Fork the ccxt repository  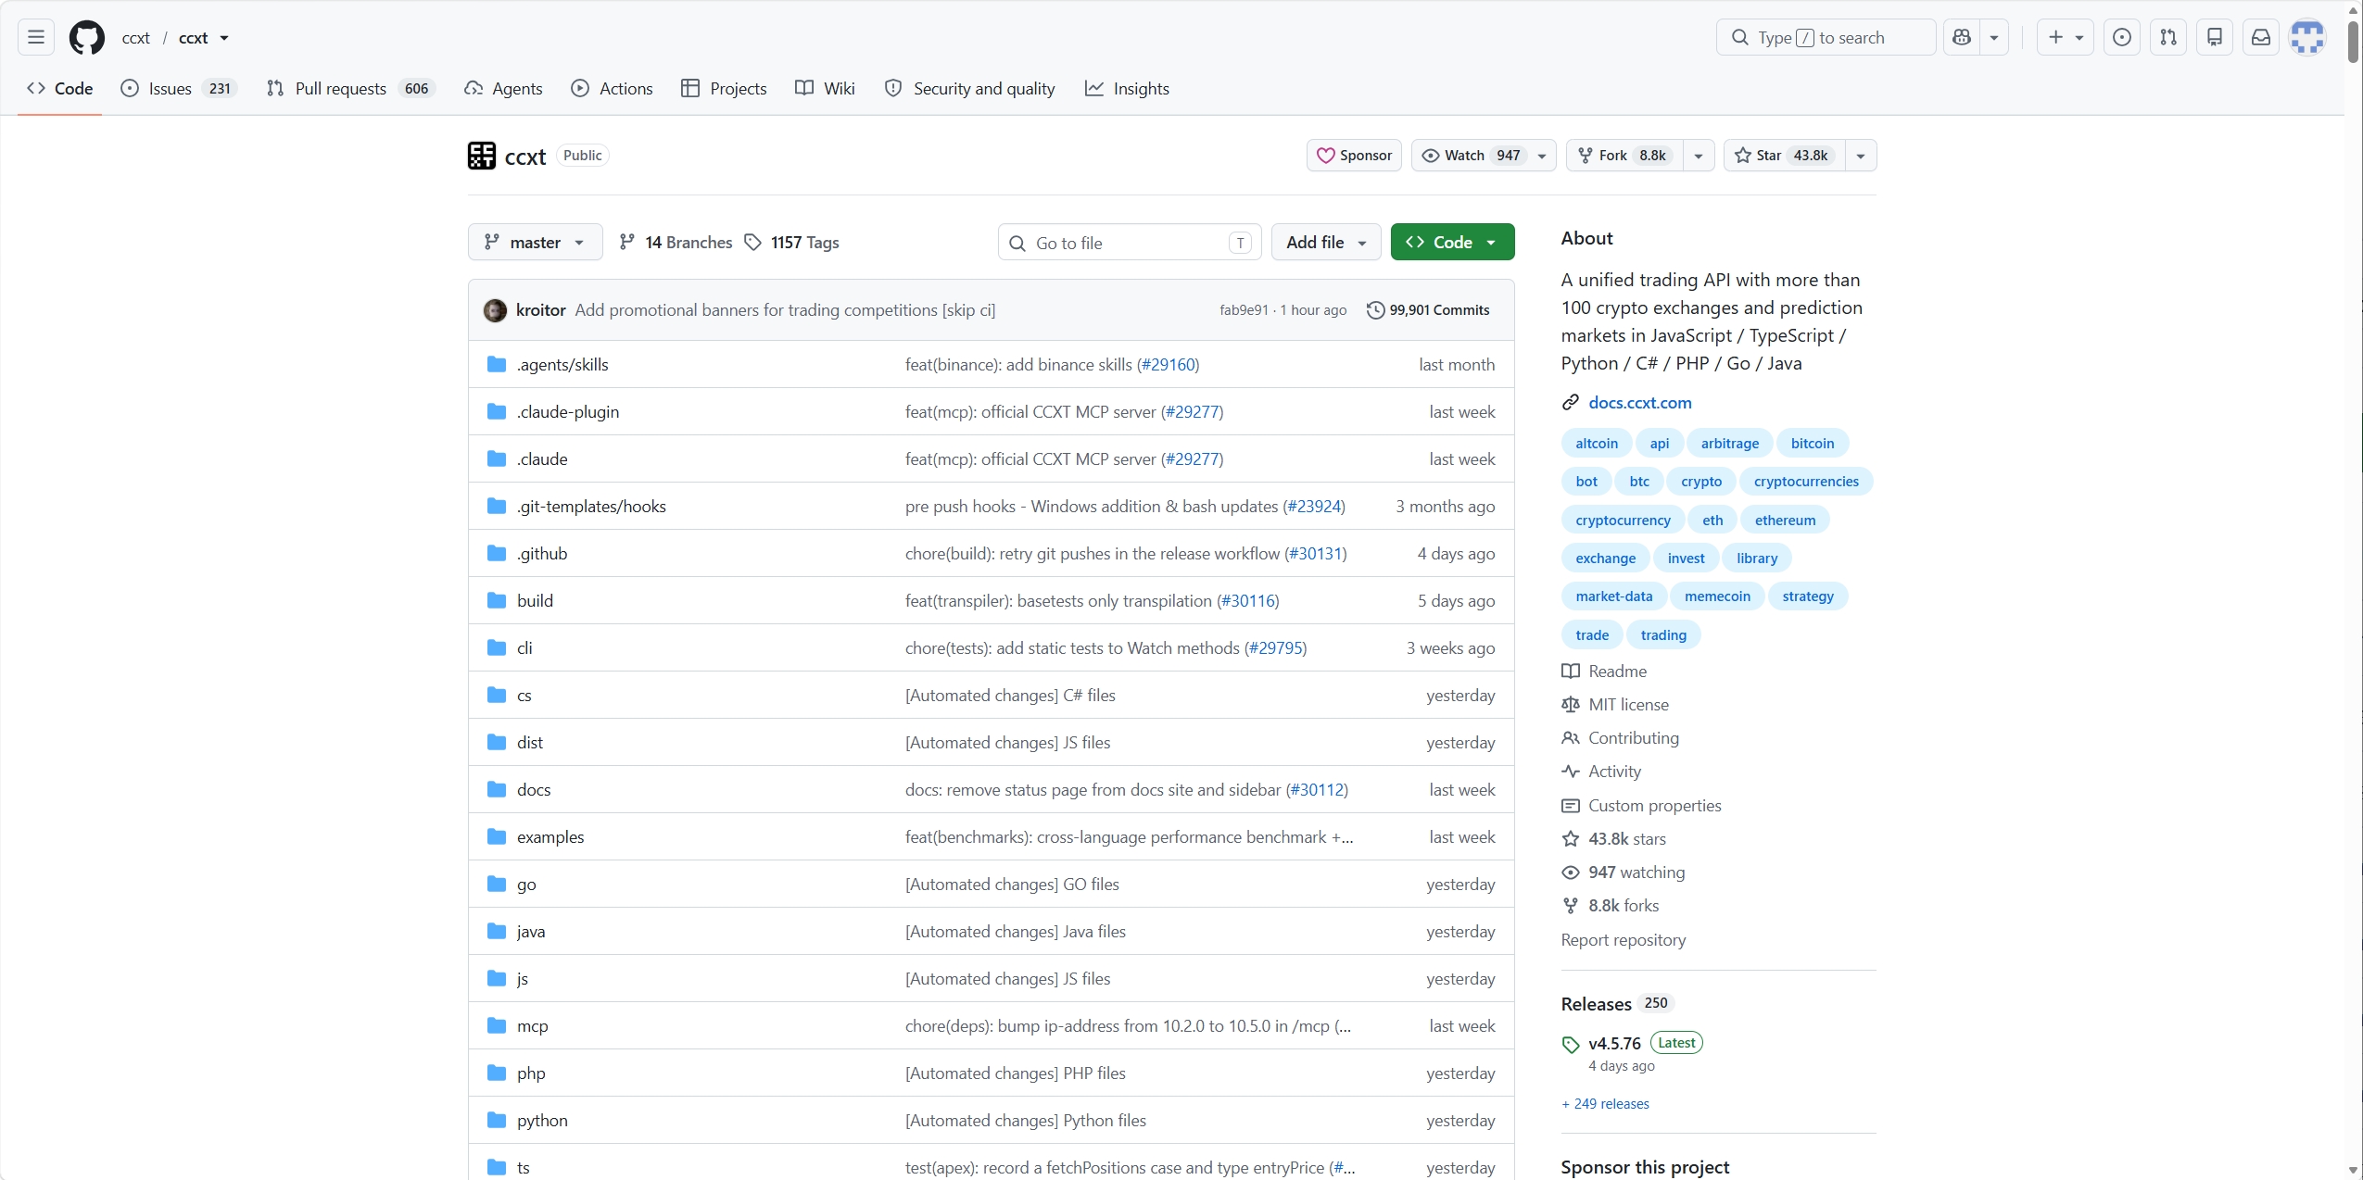pyautogui.click(x=1624, y=156)
